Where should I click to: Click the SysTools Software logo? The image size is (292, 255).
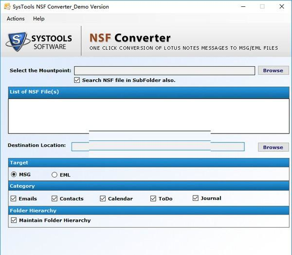pos(39,42)
